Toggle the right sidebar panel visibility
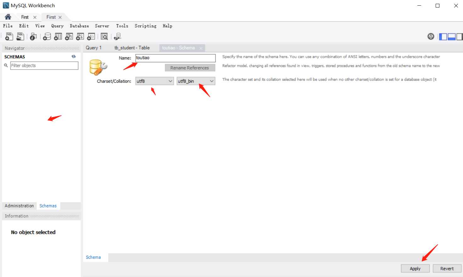The height and width of the screenshot is (277, 463). [459, 36]
